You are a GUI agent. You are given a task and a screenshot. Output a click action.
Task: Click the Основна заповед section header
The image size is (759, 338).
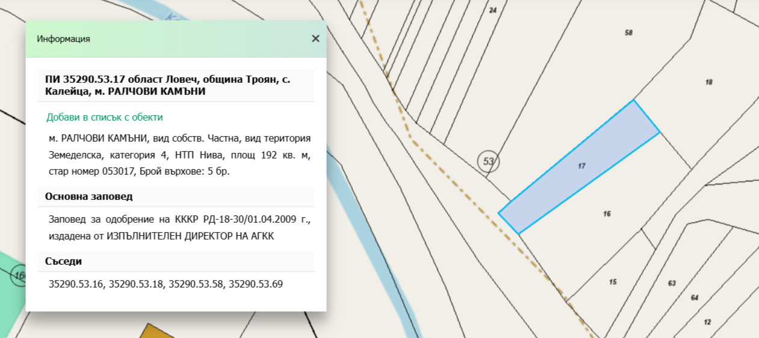(x=88, y=196)
